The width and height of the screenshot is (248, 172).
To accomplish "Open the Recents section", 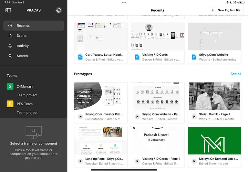I will coord(33,25).
